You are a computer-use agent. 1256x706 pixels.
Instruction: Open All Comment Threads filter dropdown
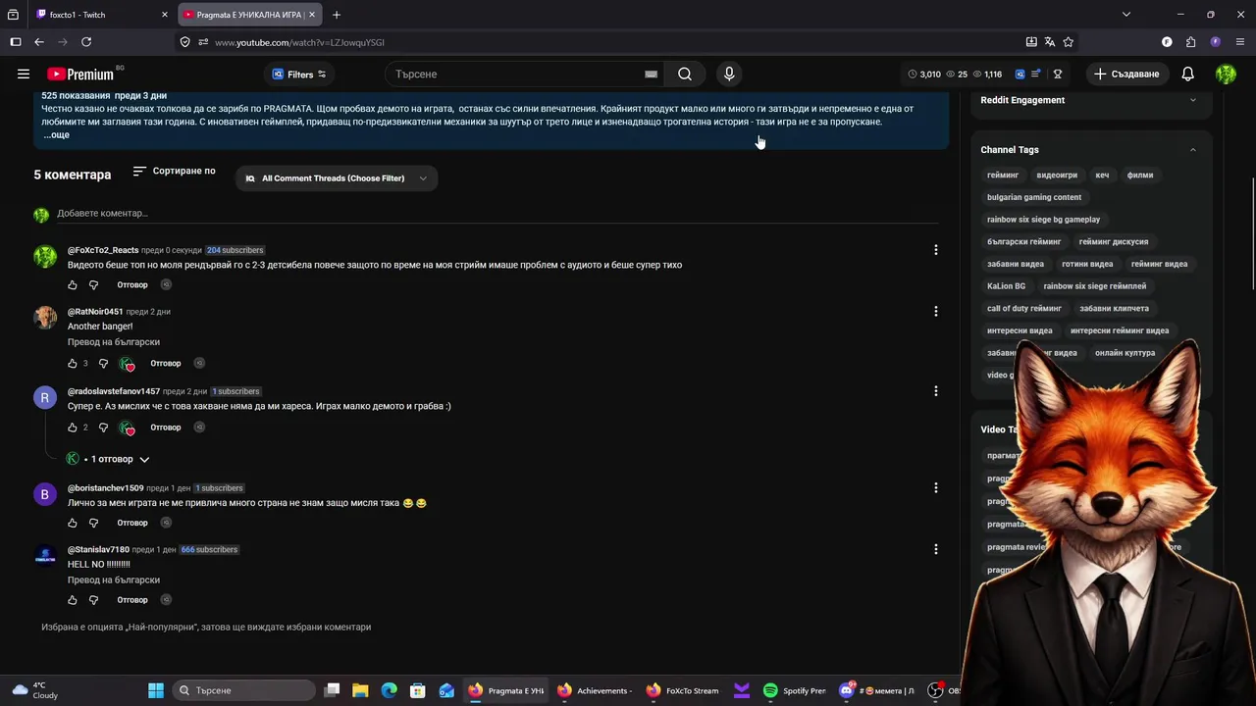click(336, 178)
